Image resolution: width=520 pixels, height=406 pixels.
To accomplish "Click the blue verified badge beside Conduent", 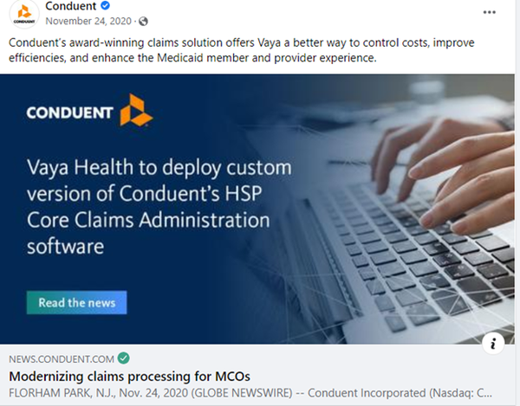I will point(105,5).
